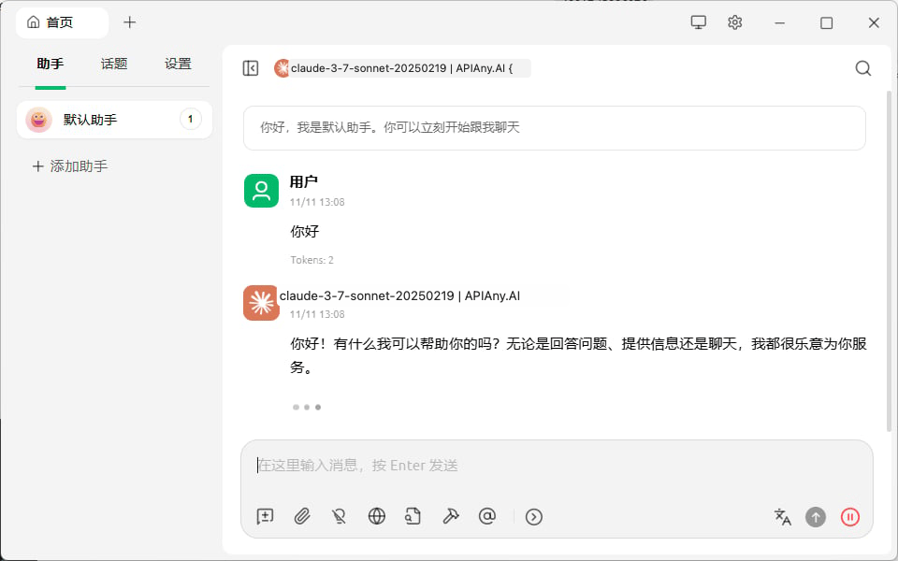
Task: Open knowledge base file search icon
Action: 413,516
